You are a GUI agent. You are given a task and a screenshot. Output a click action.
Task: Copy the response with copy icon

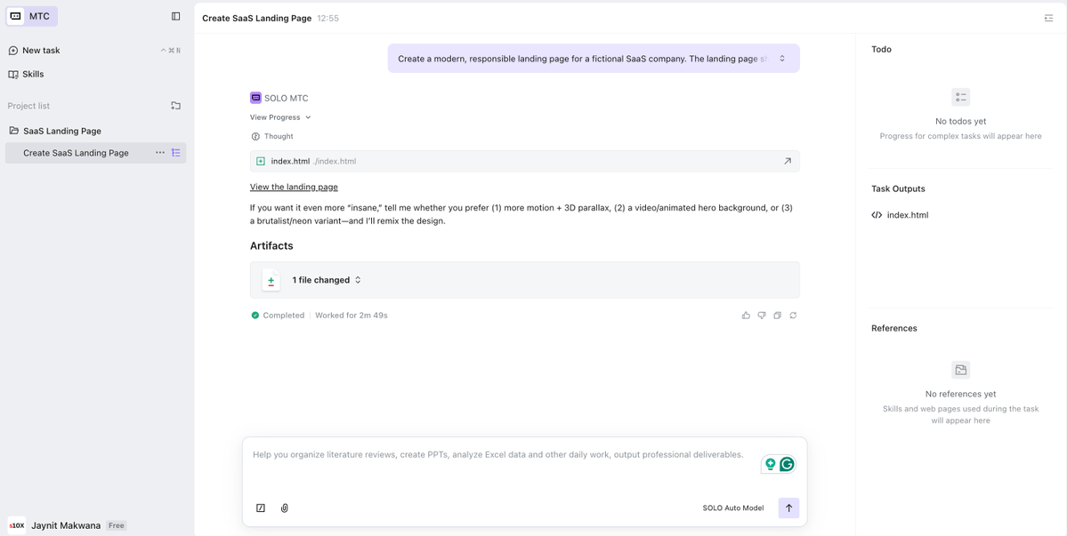pyautogui.click(x=777, y=316)
